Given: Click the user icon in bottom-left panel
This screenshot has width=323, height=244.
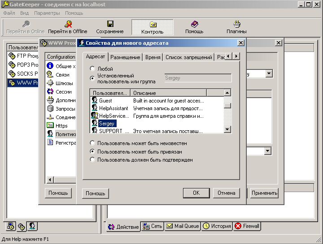Looking at the screenshot, I should pos(32,226).
